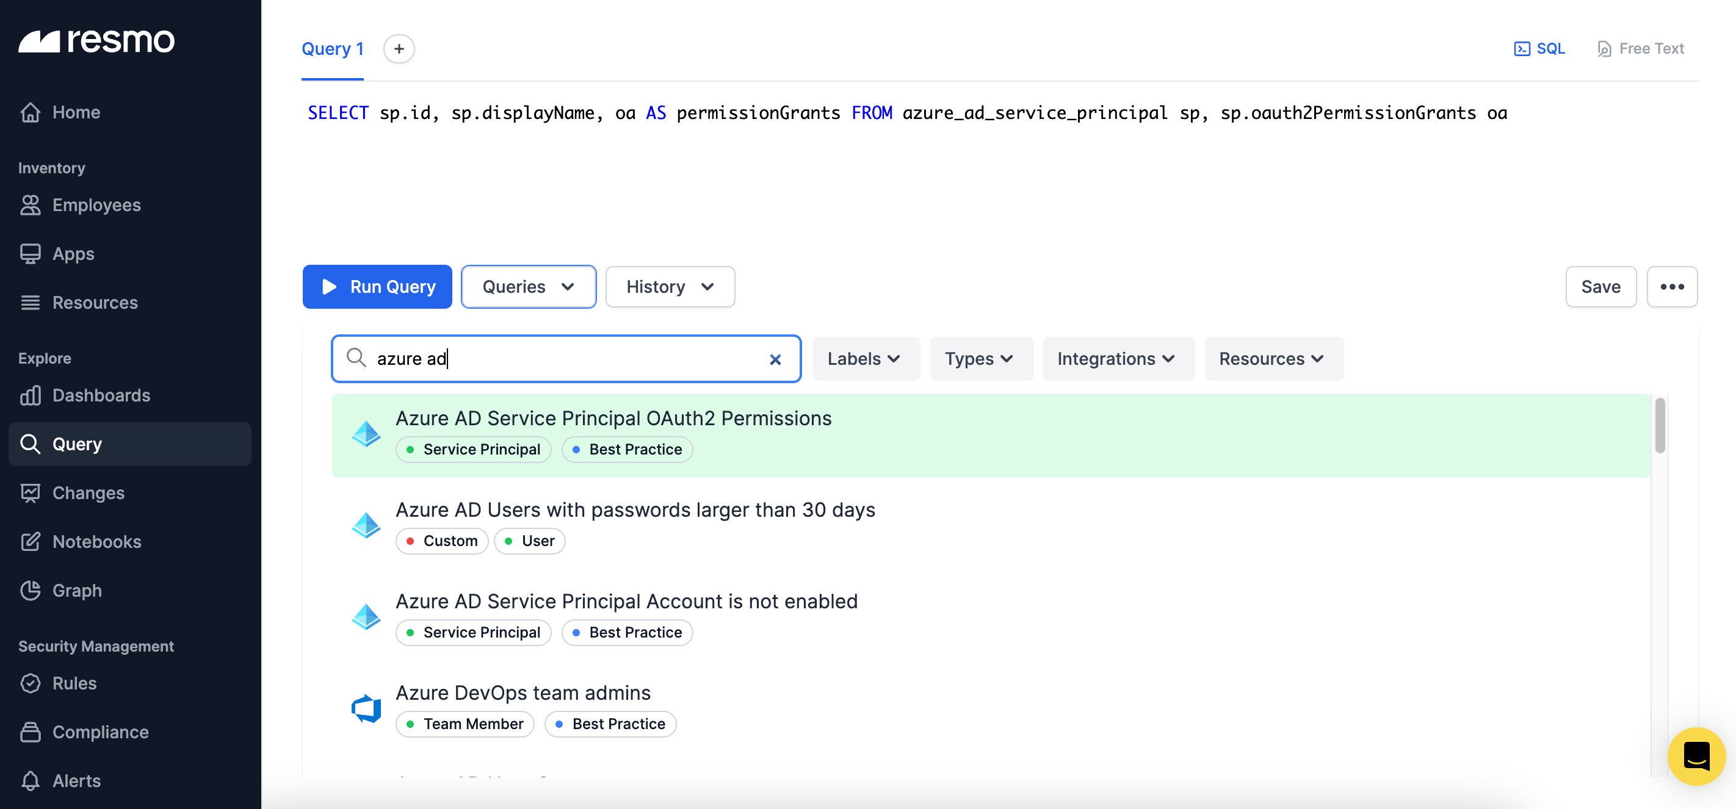1736x809 pixels.
Task: Open the History dropdown
Action: click(669, 286)
